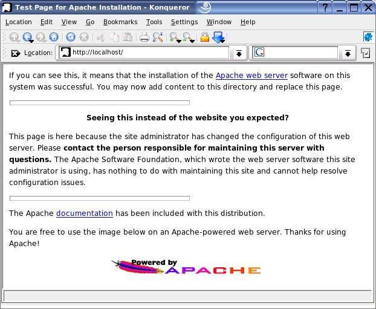Click the Cut scissors icon
Screen dimensions: 376x309
tap(101, 37)
